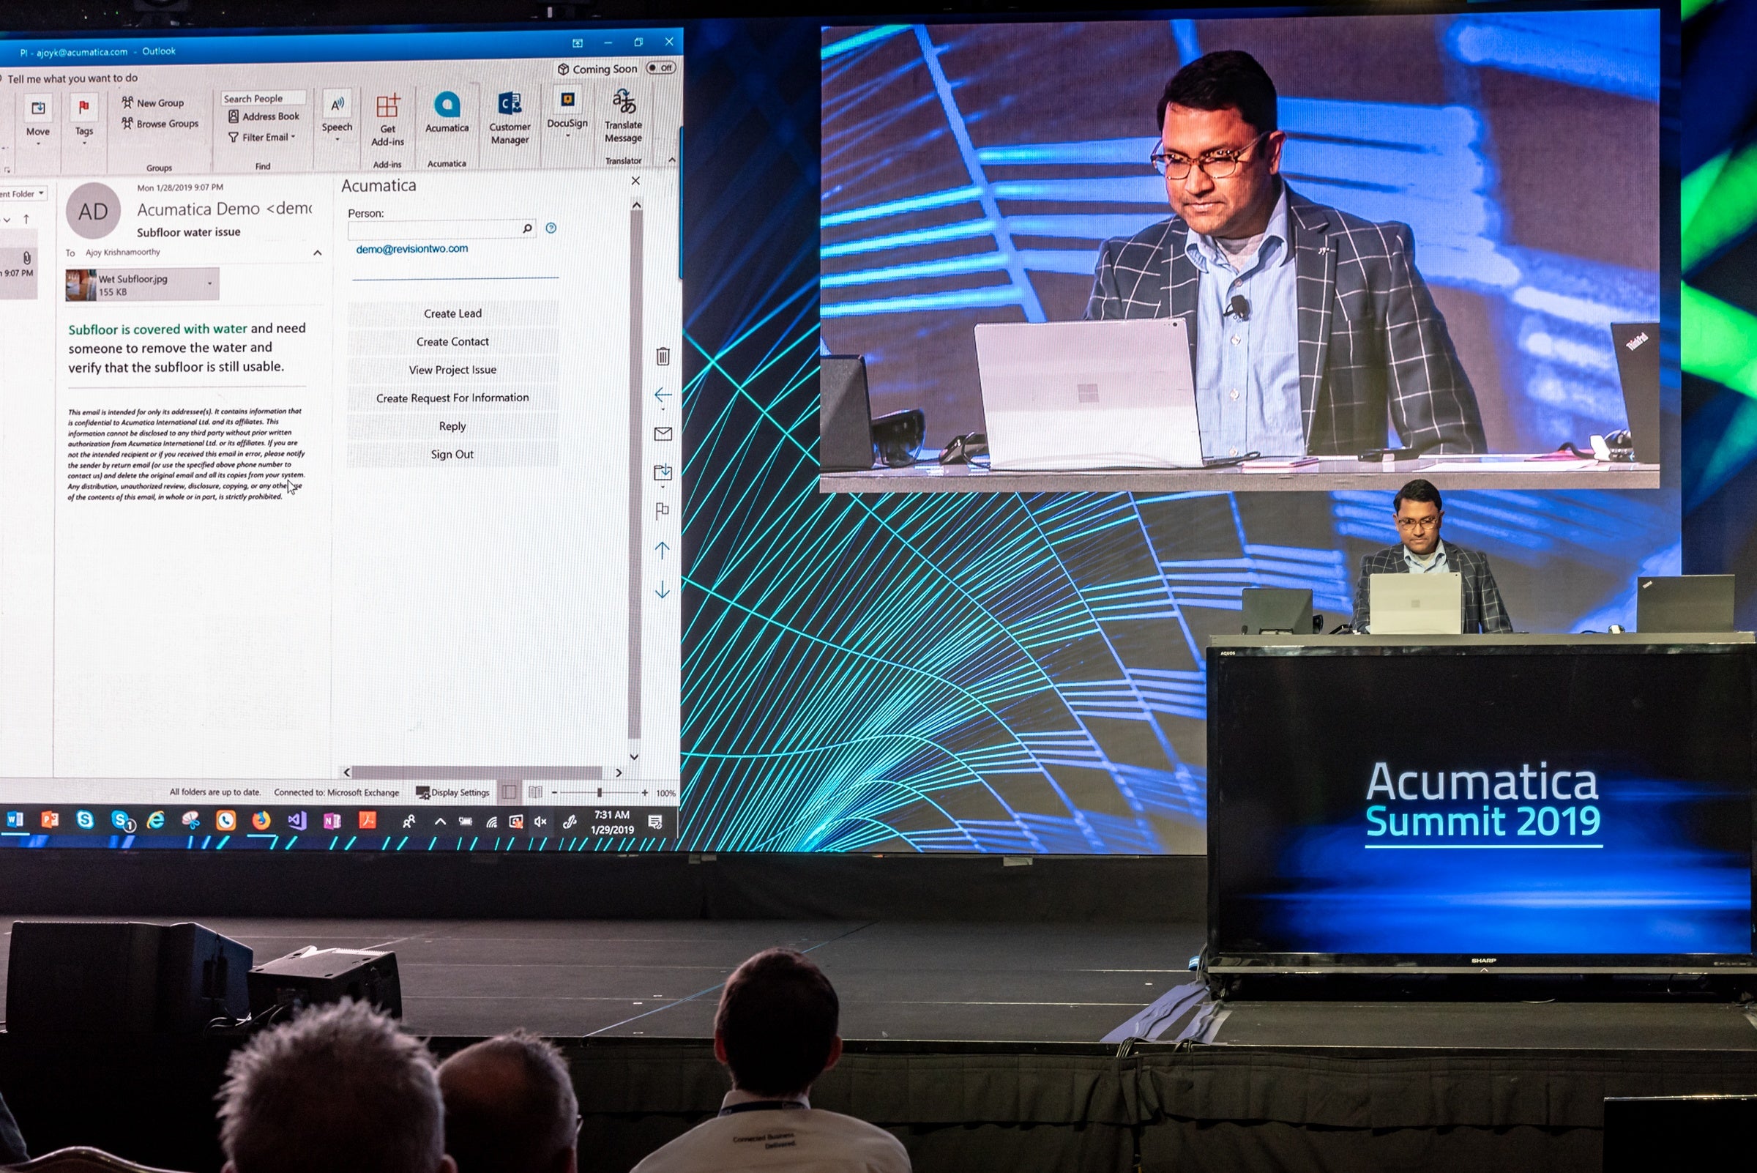Click the muted volume icon in tray
This screenshot has width=1757, height=1173.
pyautogui.click(x=540, y=822)
